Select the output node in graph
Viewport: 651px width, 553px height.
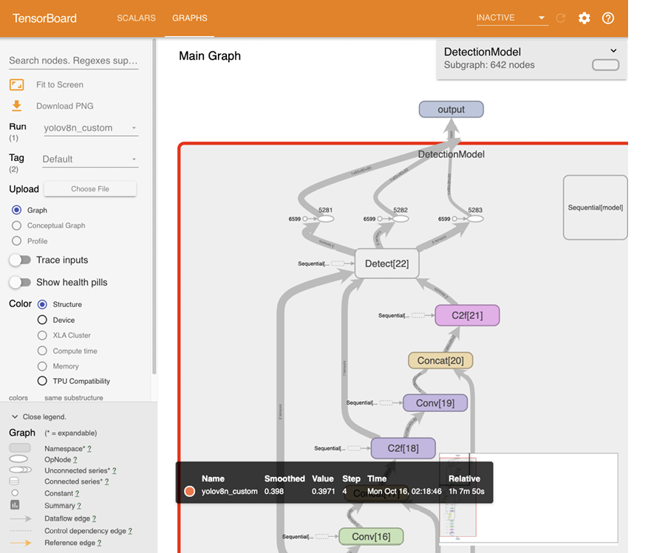[451, 109]
